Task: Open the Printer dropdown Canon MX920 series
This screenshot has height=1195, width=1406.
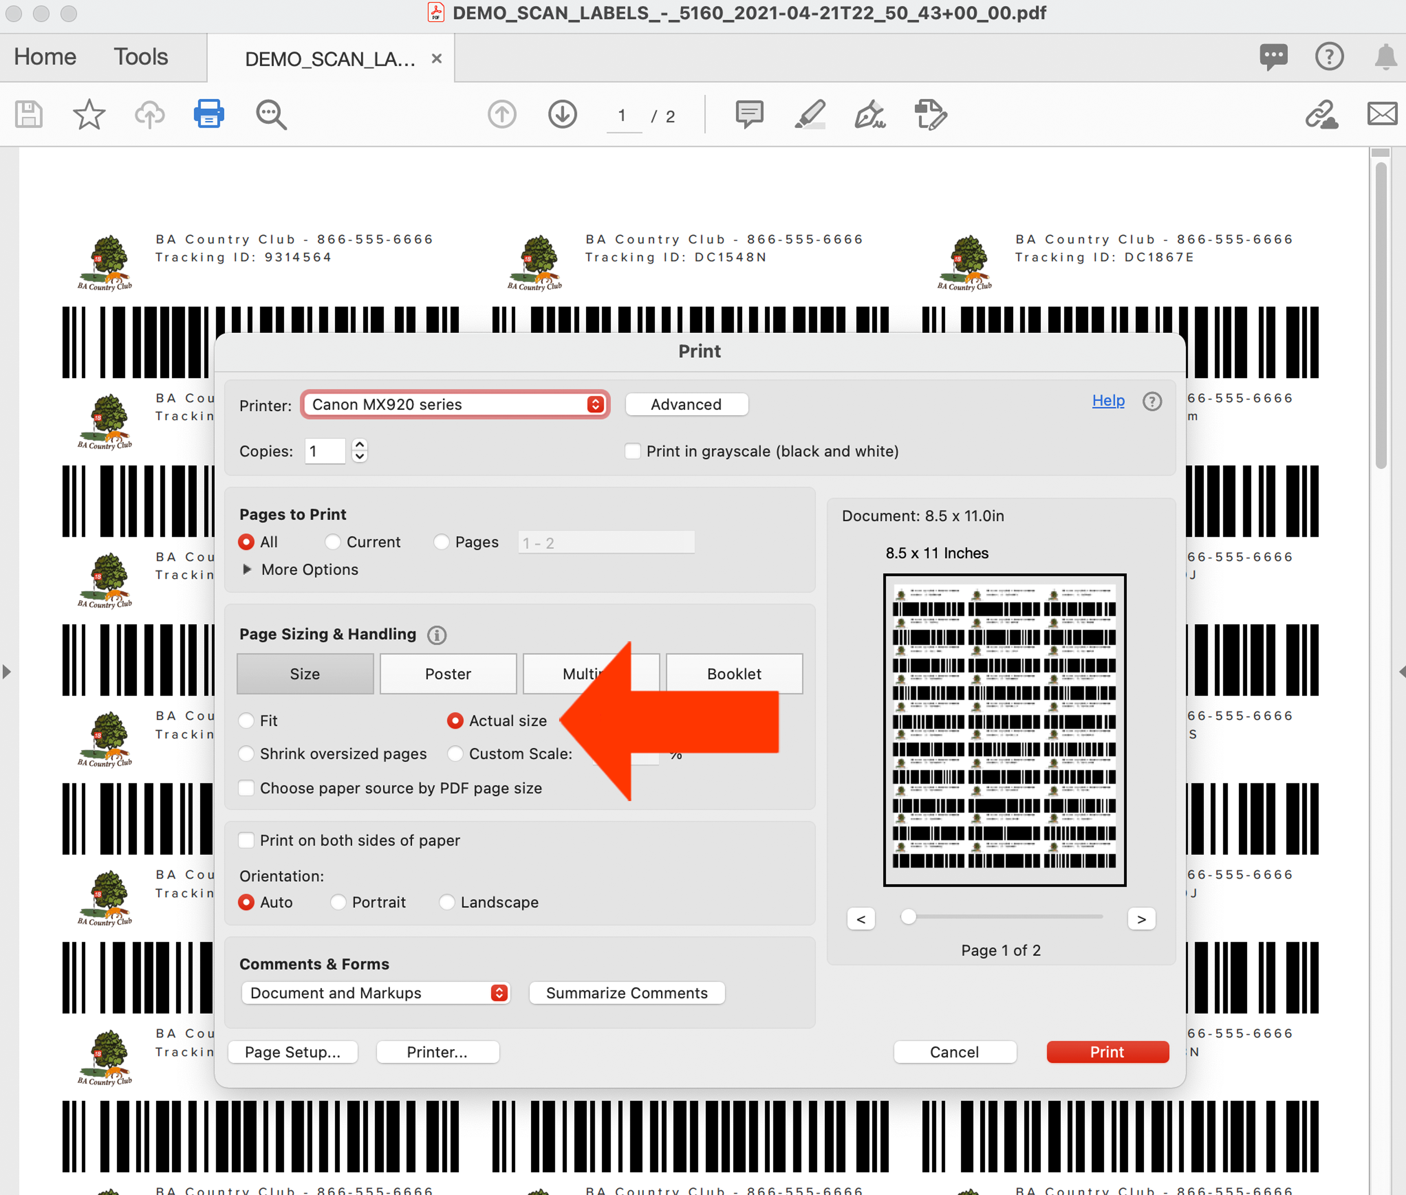Action: click(x=455, y=404)
